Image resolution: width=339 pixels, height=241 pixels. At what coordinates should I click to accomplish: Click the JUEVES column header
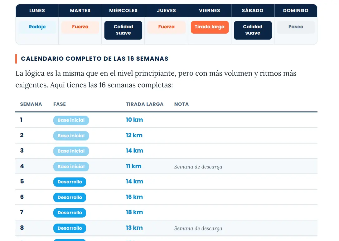coord(167,10)
